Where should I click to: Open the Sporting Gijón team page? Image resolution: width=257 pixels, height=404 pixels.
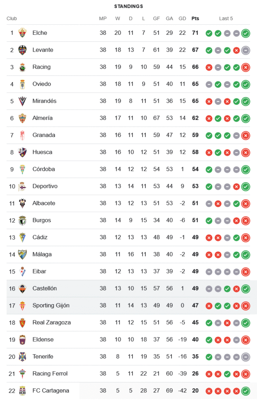[x=51, y=305]
